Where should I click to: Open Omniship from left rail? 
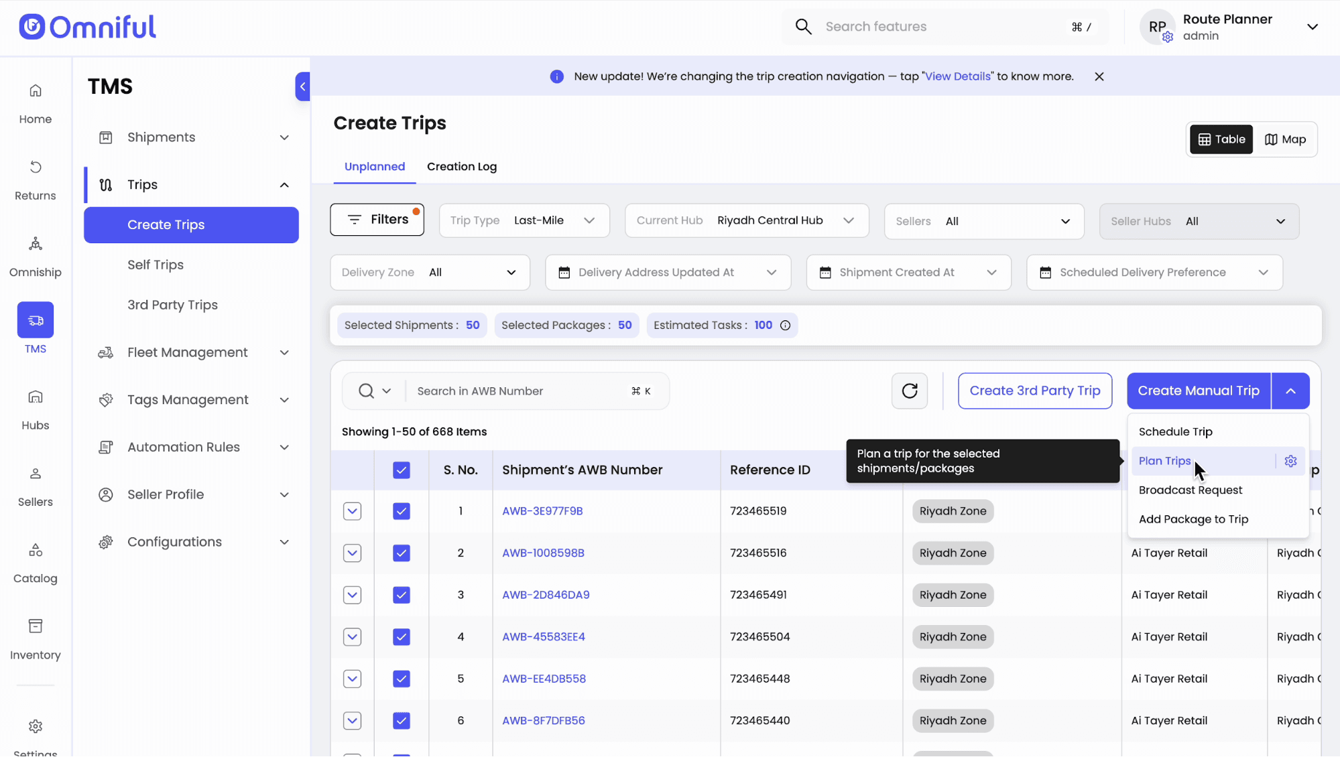pyautogui.click(x=36, y=255)
